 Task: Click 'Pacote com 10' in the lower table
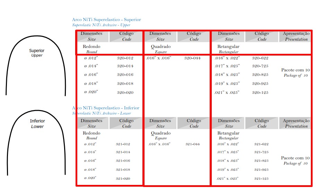point(295,158)
